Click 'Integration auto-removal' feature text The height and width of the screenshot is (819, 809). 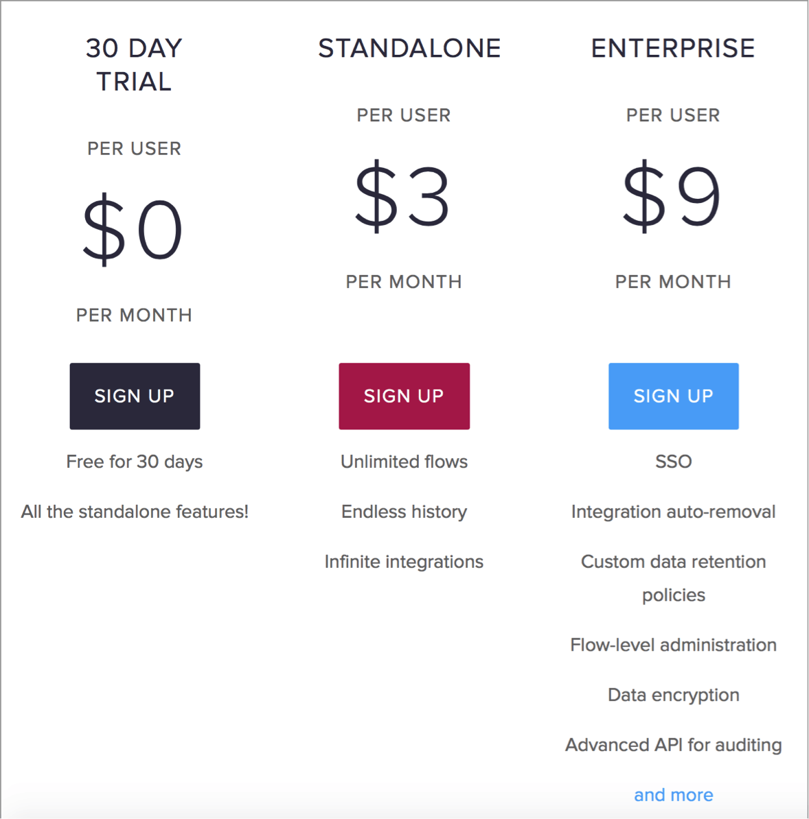pos(674,511)
